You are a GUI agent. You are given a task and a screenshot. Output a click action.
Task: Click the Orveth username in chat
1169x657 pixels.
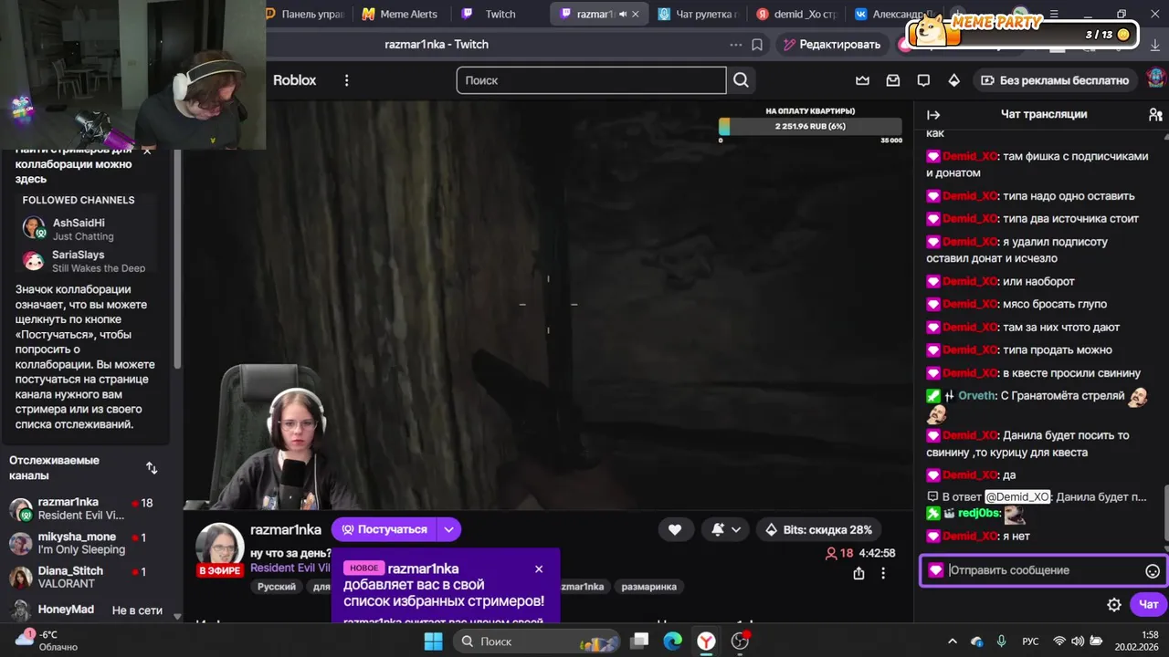coord(977,396)
